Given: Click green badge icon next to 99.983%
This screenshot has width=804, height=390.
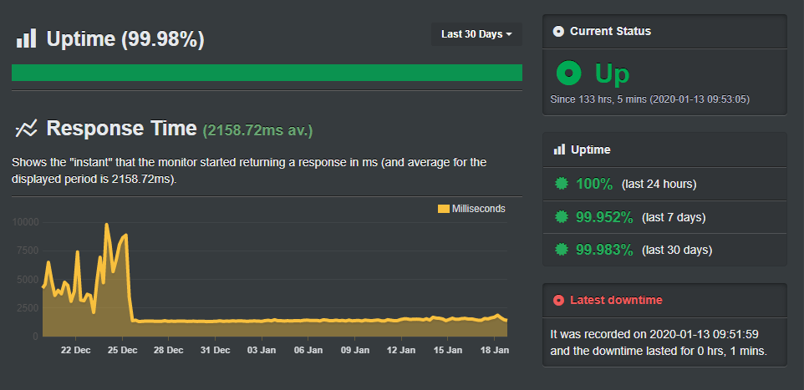Looking at the screenshot, I should click(562, 250).
